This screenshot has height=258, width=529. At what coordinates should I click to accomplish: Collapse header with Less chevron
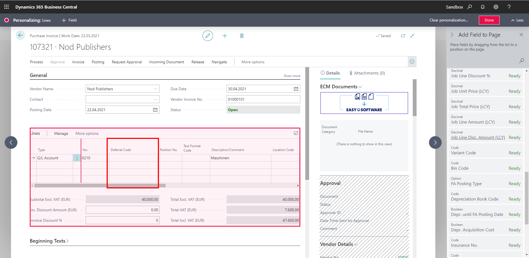517,20
